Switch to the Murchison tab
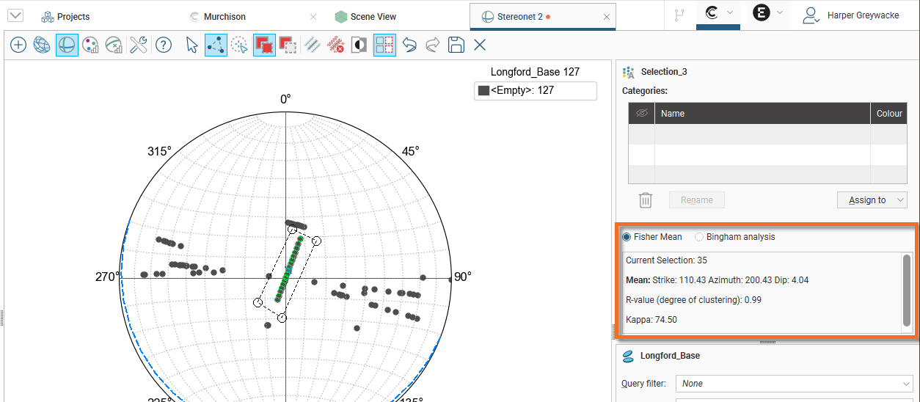 pyautogui.click(x=224, y=16)
